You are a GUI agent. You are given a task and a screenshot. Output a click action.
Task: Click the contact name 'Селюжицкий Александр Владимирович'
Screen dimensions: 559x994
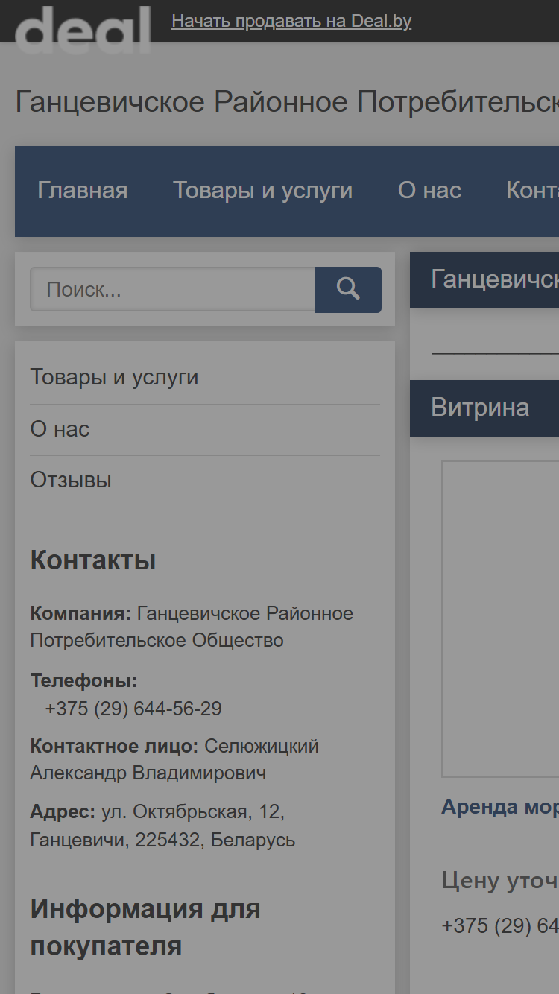(x=174, y=759)
